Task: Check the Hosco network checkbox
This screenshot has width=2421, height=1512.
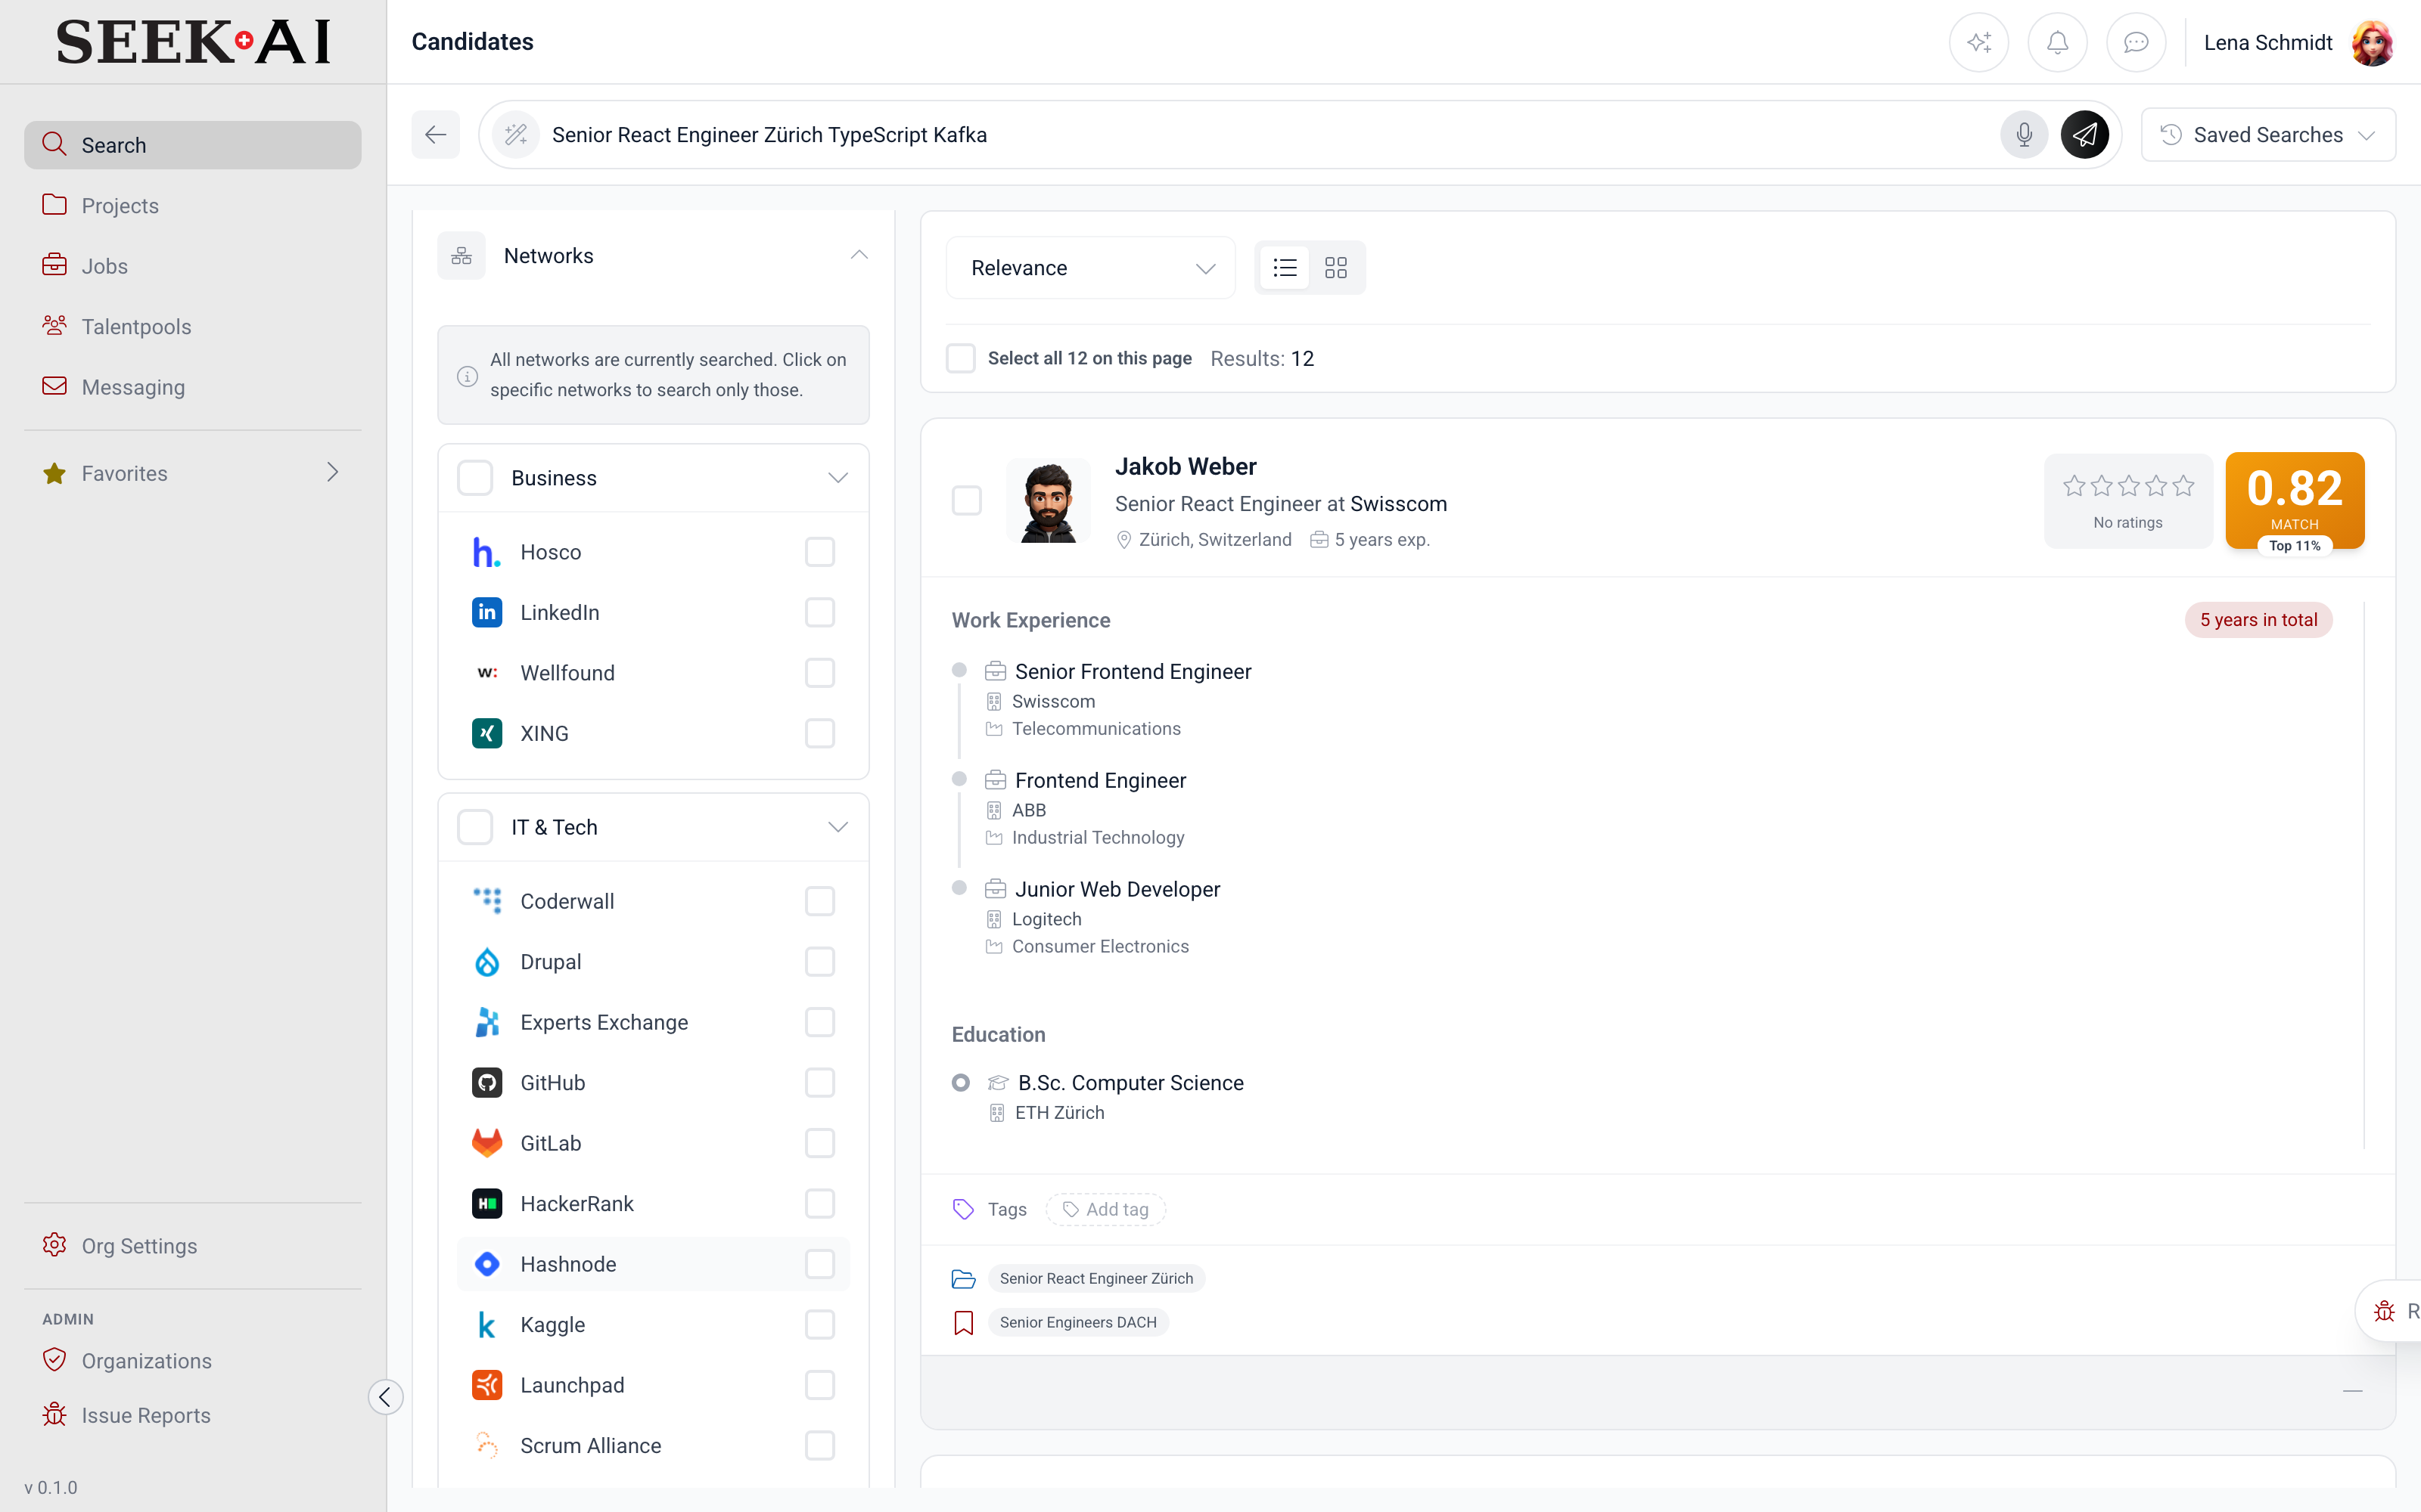Action: [819, 552]
